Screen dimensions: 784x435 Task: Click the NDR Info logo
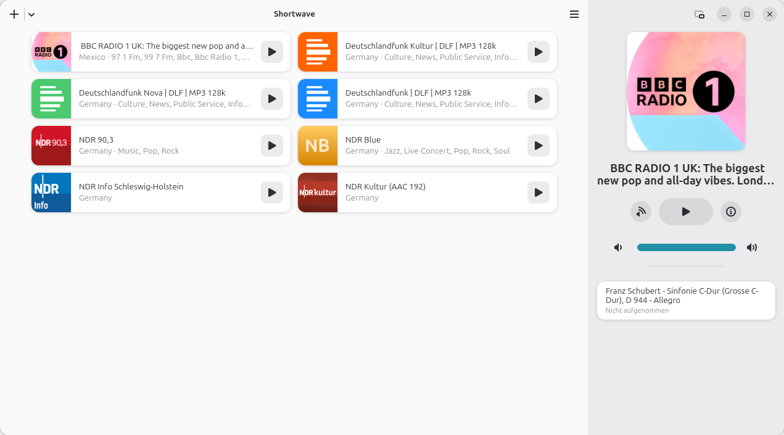[51, 193]
